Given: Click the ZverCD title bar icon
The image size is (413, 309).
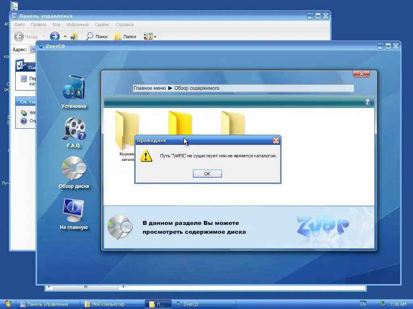Looking at the screenshot, I should (41, 46).
